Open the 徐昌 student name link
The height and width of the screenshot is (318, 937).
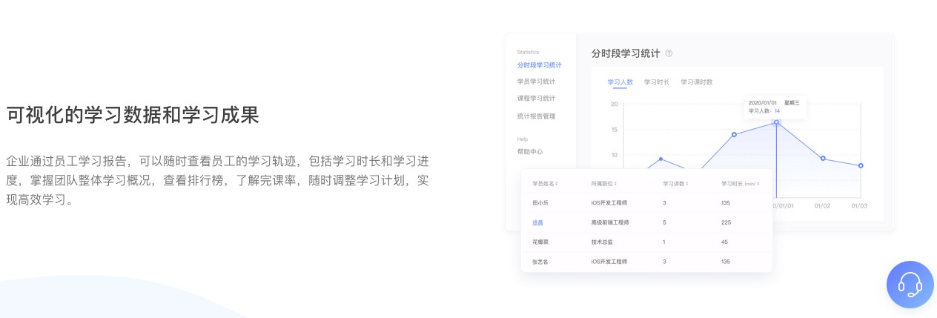537,222
